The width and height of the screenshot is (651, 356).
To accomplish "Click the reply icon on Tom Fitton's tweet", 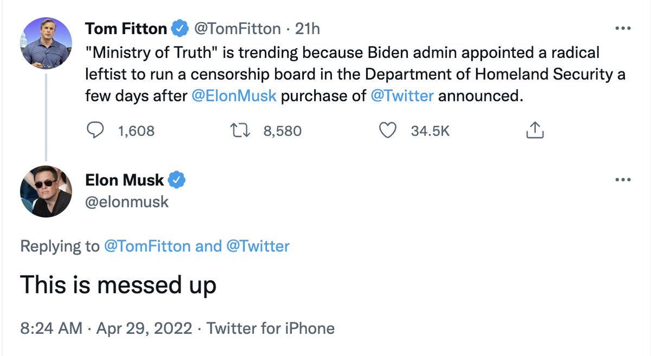I will pyautogui.click(x=96, y=131).
